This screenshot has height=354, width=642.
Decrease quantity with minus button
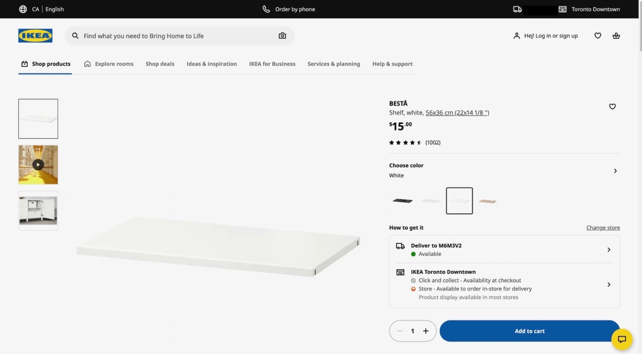(400, 331)
